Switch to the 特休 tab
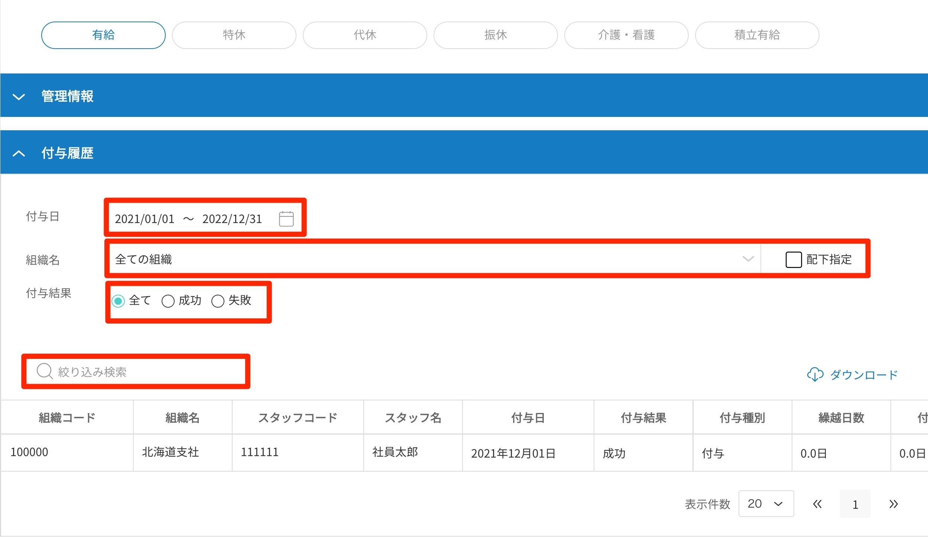The height and width of the screenshot is (537, 928). click(x=234, y=35)
